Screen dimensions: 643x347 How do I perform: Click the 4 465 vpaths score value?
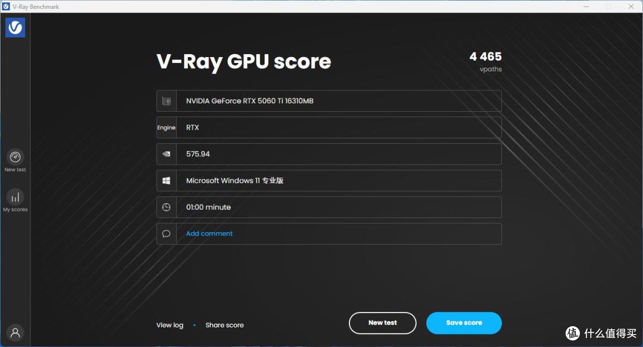[x=486, y=56]
